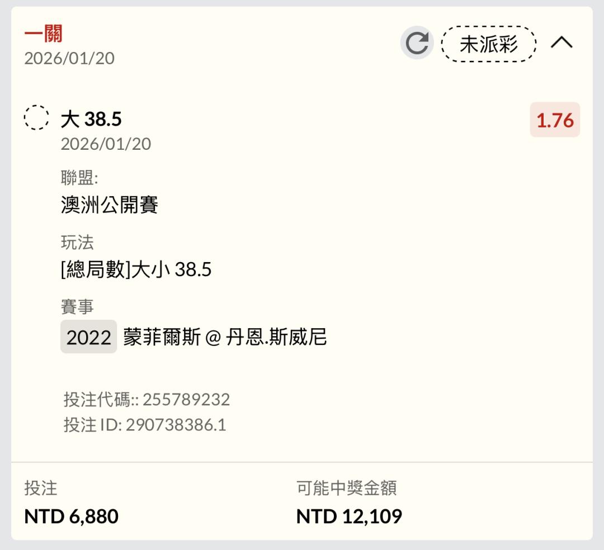Click the matchup 蒙菲爾斯 @ 丹恩.斯威尼
Image resolution: width=604 pixels, height=550 pixels.
click(x=225, y=337)
